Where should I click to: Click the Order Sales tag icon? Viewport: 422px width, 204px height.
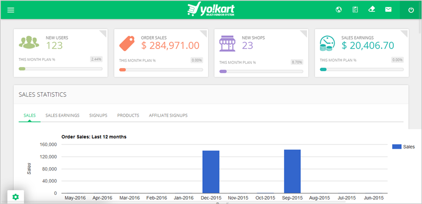(x=127, y=43)
